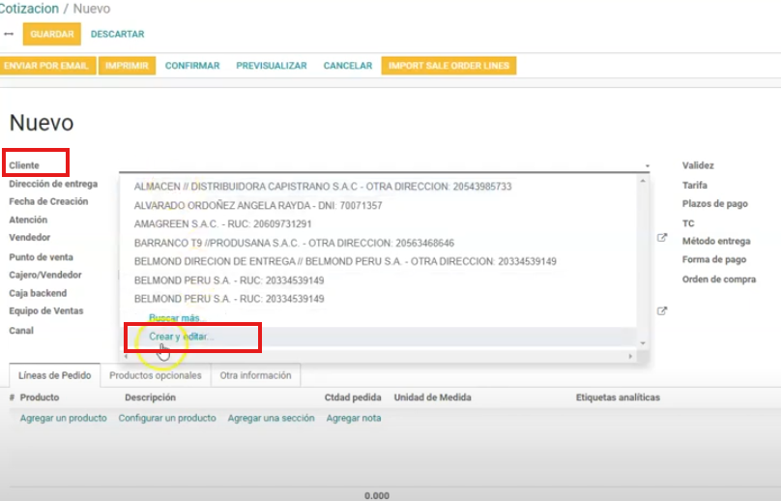Click Configurar un producto link

(x=167, y=418)
